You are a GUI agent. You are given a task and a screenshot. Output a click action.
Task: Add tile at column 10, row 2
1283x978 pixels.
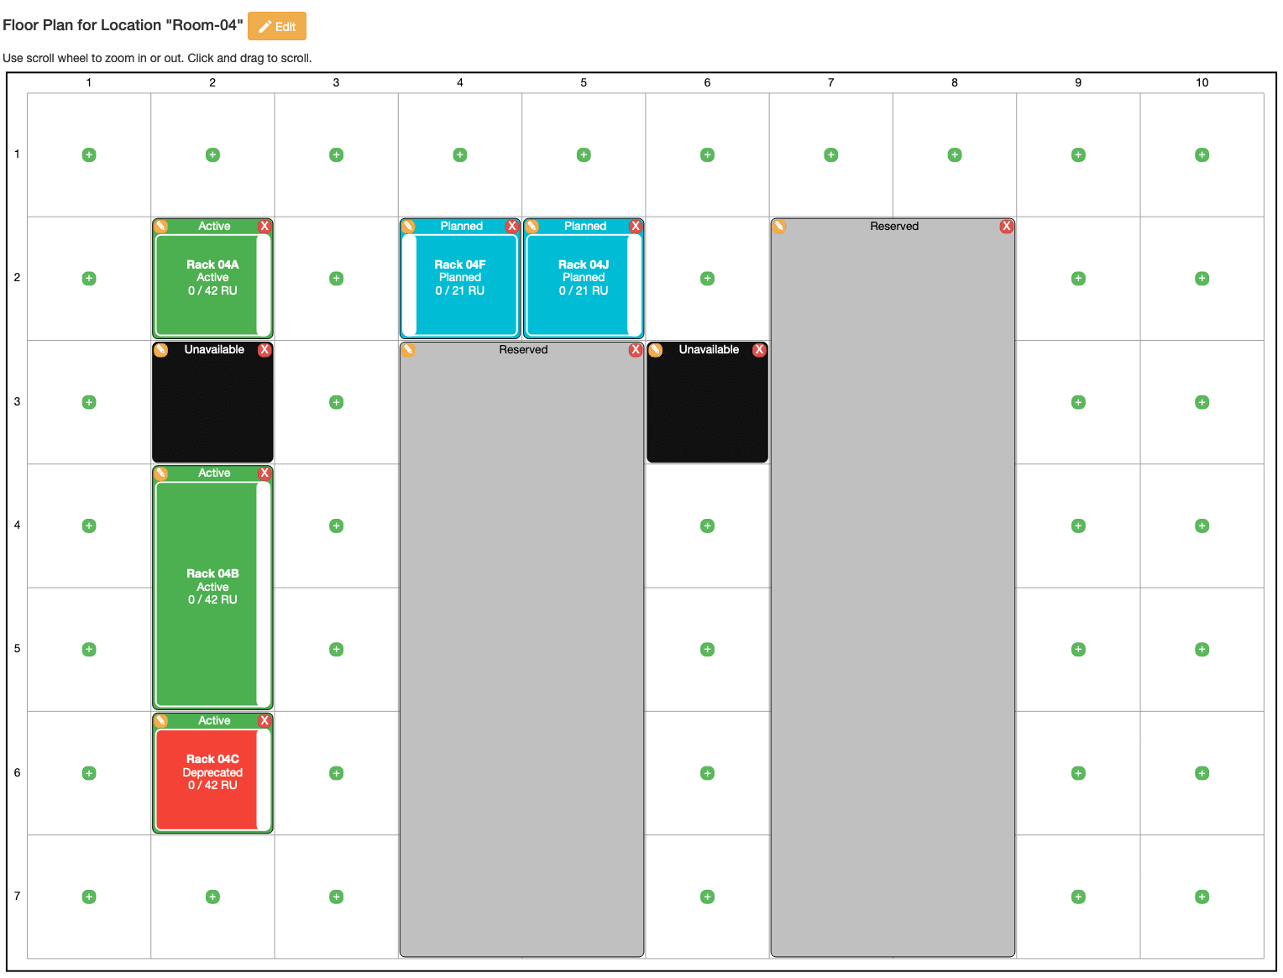coord(1202,279)
